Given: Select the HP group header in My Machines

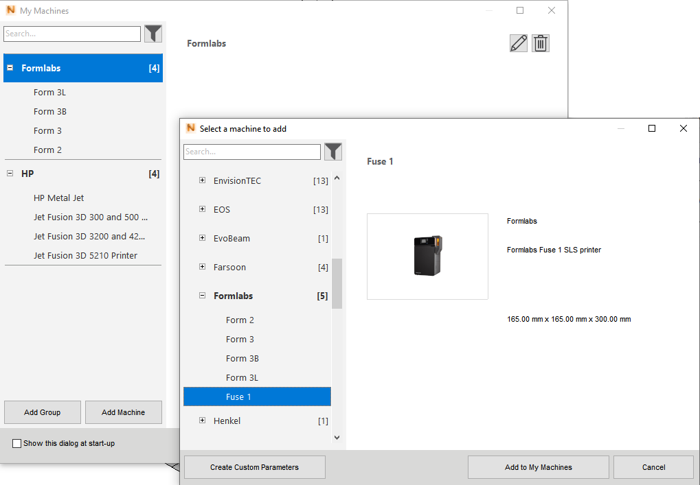Looking at the screenshot, I should (x=83, y=174).
